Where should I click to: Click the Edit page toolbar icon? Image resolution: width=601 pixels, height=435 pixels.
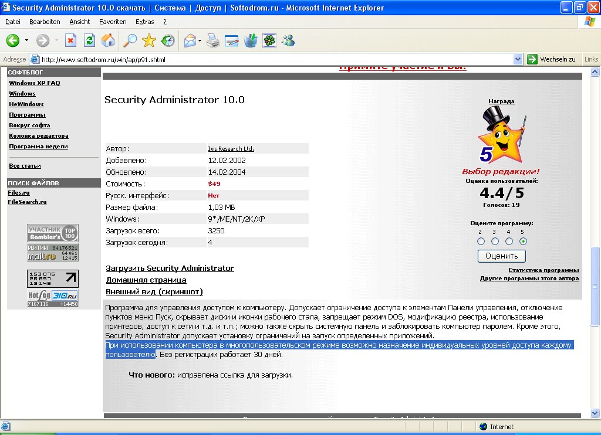pos(231,40)
